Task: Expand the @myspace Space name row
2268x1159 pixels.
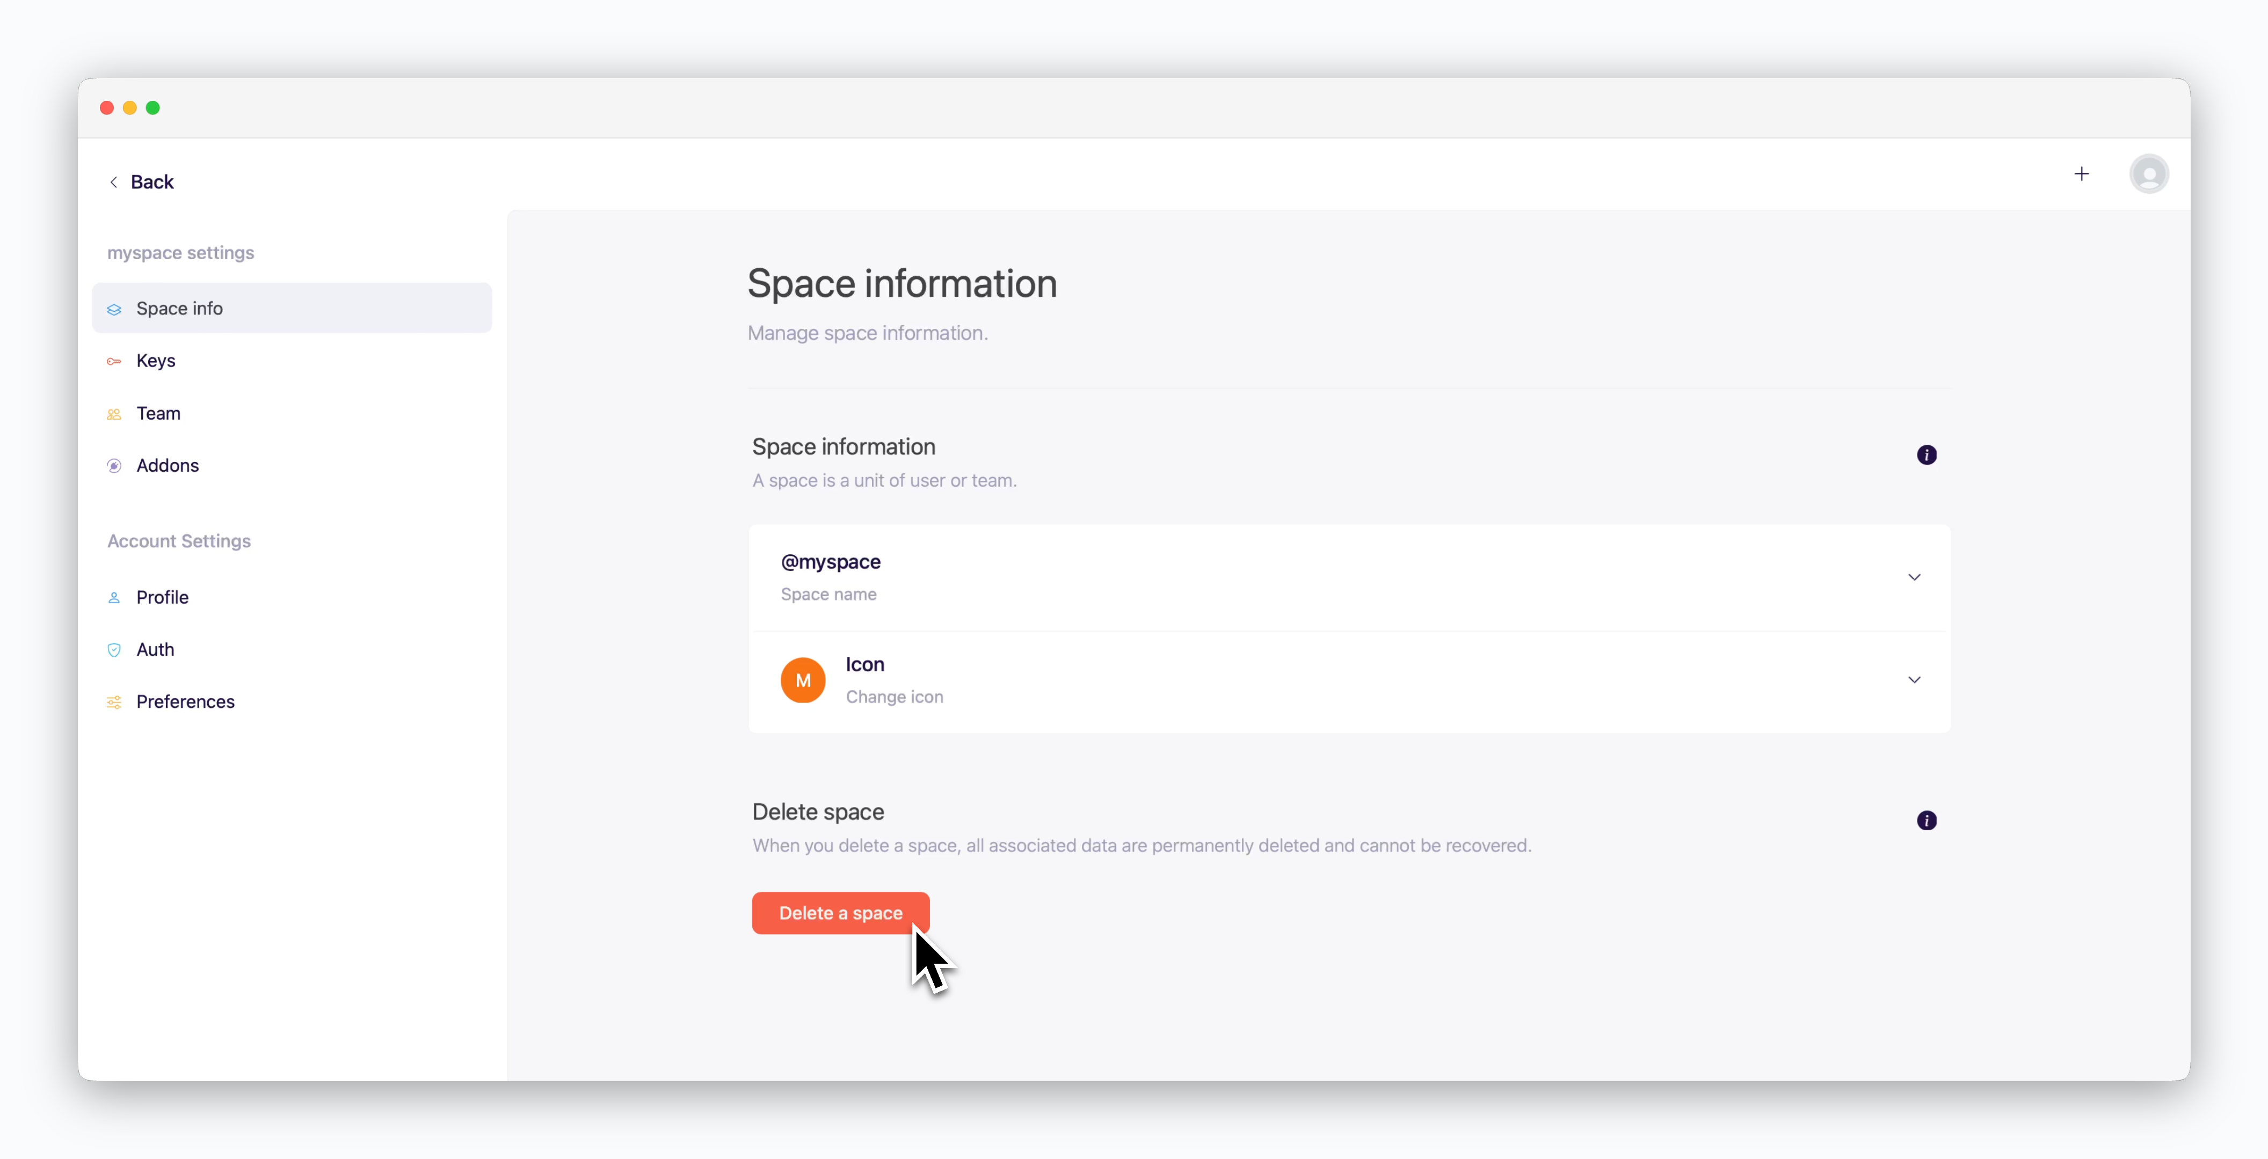Action: point(1349,577)
